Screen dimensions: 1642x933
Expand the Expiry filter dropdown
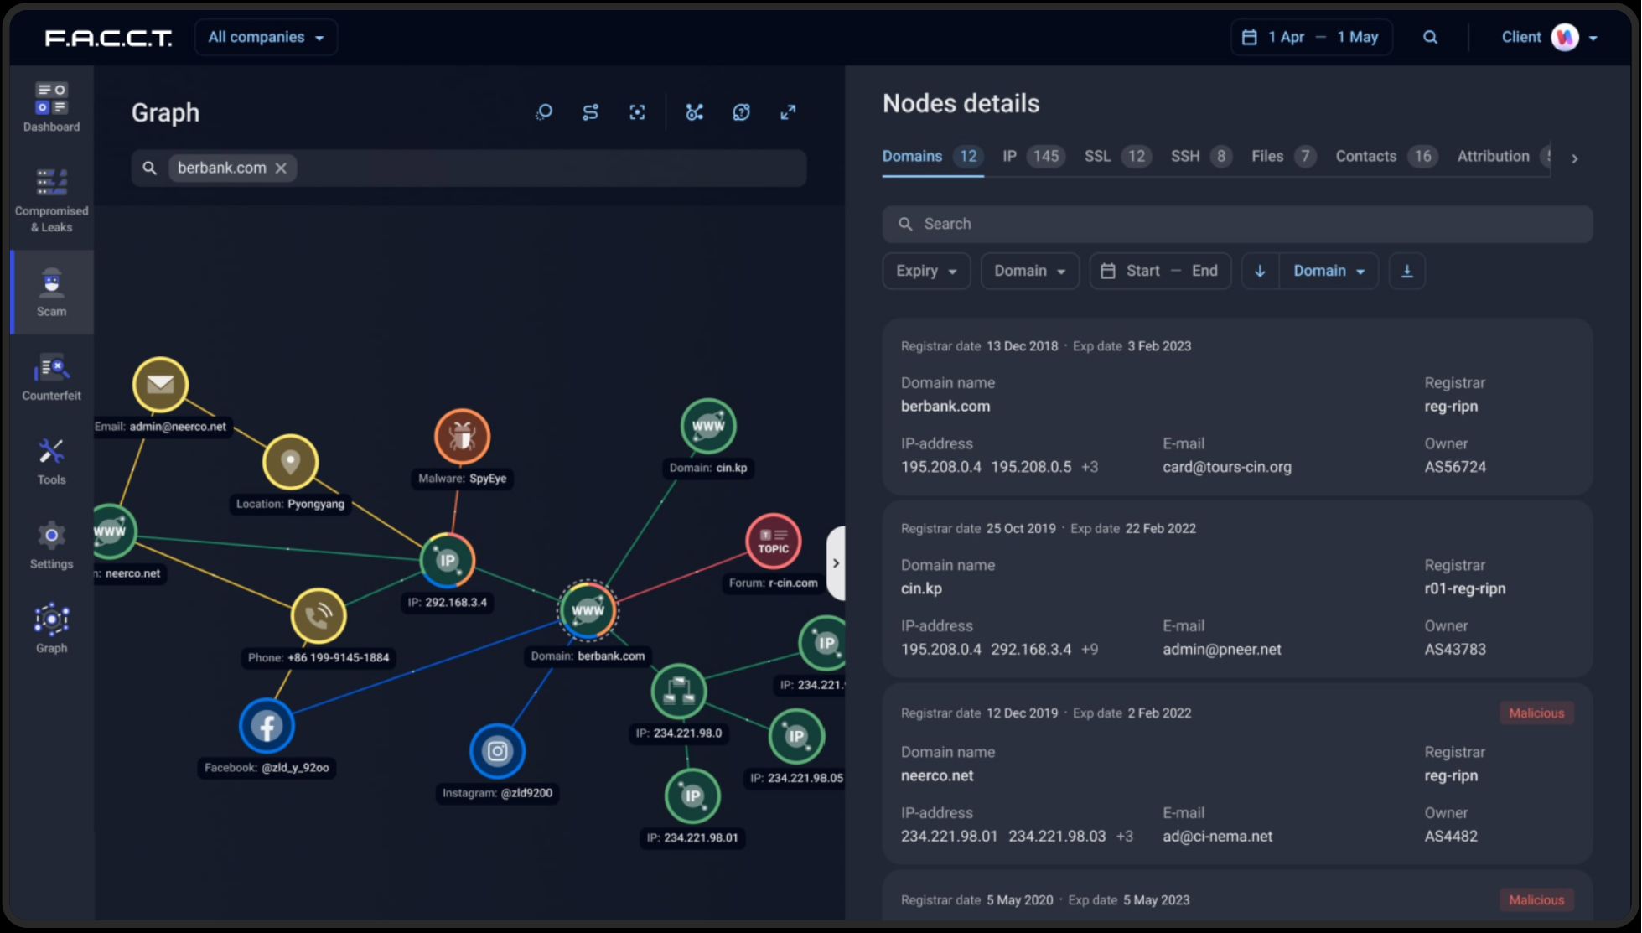point(925,271)
